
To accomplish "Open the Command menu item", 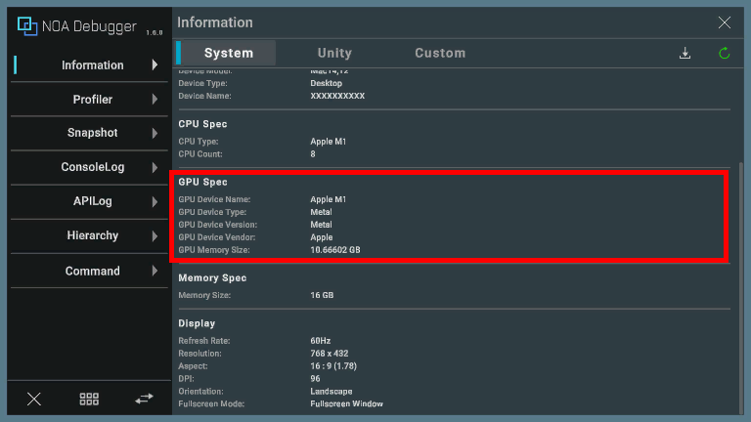I will (89, 271).
